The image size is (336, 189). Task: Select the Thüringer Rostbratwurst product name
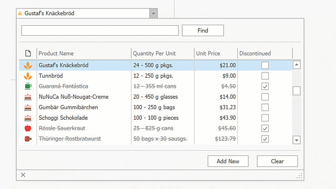[70, 139]
